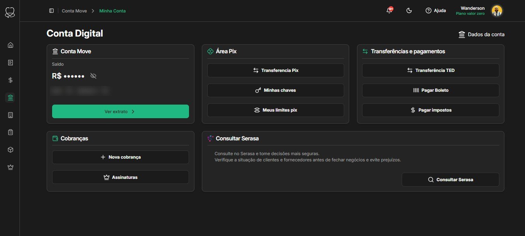
Task: Click the crown icon in the sidebar
Action: pos(10,167)
